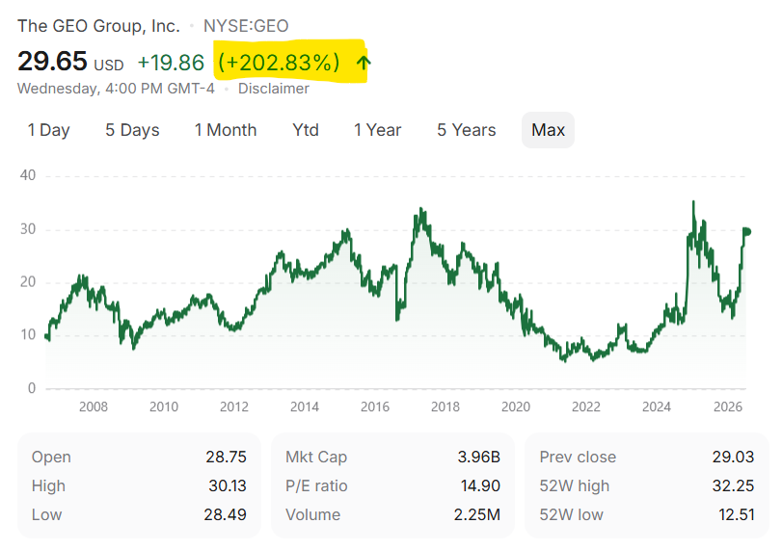Click the current price dot on chart
The width and height of the screenshot is (782, 550).
746,232
